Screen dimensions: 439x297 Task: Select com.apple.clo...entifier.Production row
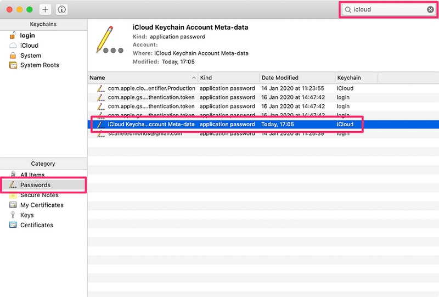click(x=263, y=88)
